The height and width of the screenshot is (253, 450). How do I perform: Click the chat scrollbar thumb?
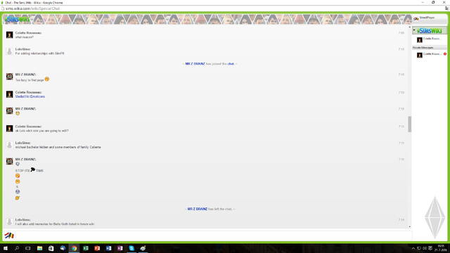pos(409,124)
